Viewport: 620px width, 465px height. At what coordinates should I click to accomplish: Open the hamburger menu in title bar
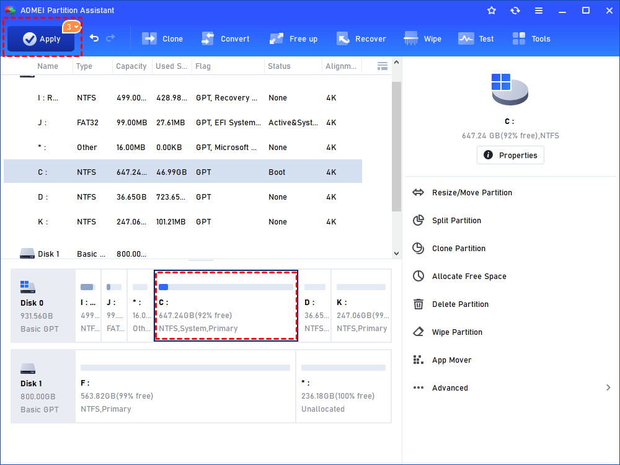[539, 11]
